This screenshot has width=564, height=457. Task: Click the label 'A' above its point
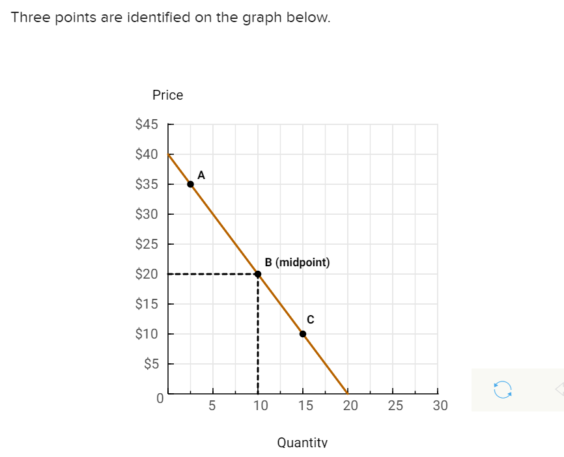tap(201, 175)
